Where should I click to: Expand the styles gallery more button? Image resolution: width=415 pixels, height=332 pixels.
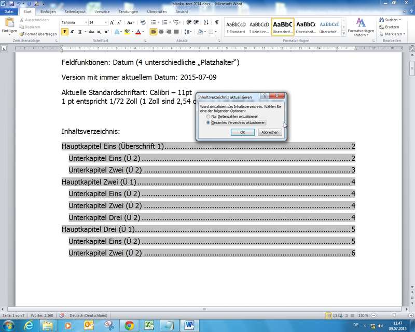tap(344, 34)
